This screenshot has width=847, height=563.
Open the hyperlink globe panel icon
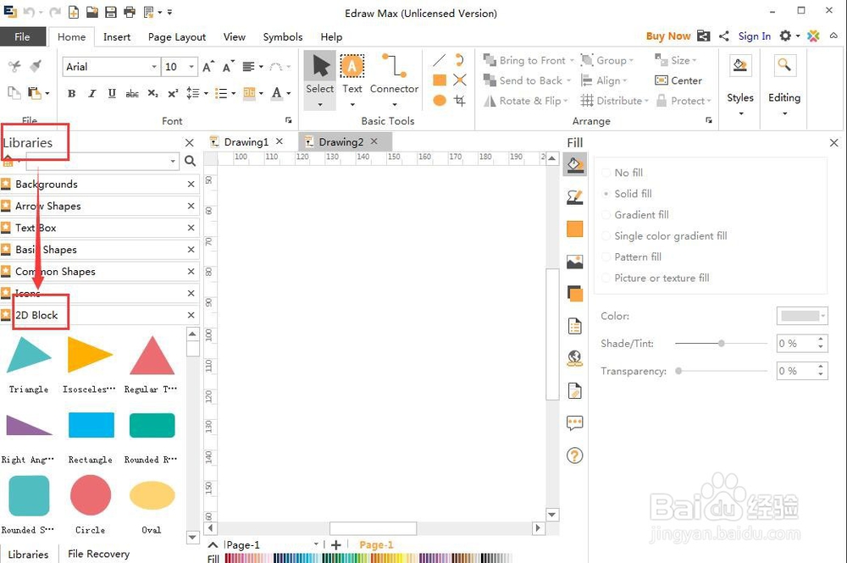pyautogui.click(x=575, y=358)
